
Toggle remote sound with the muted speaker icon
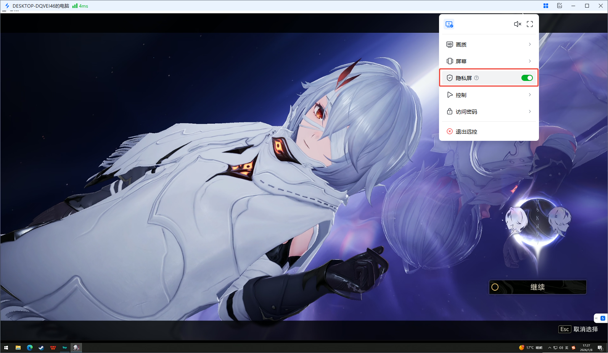517,24
